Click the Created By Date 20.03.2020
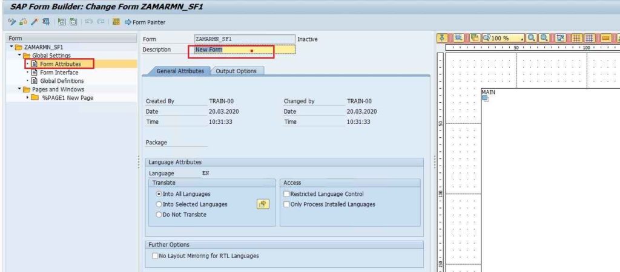 click(224, 111)
